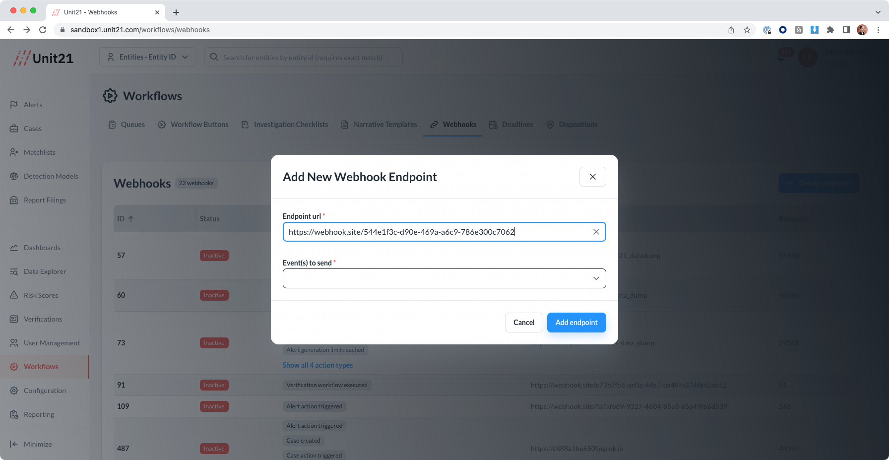Click Verification workflow executed tag
The height and width of the screenshot is (460, 889).
tap(327, 385)
